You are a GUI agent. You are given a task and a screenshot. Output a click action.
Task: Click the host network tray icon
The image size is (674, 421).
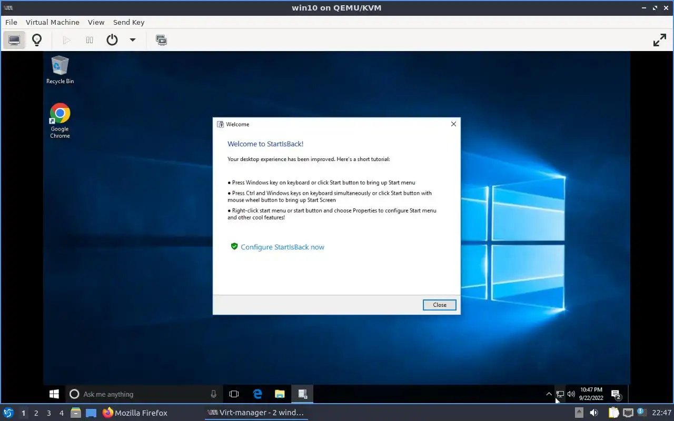[628, 413]
